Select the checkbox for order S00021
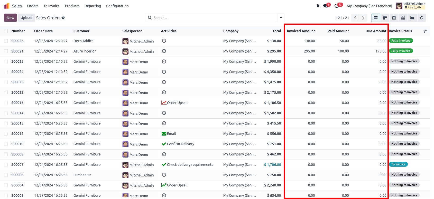 (x=6, y=51)
